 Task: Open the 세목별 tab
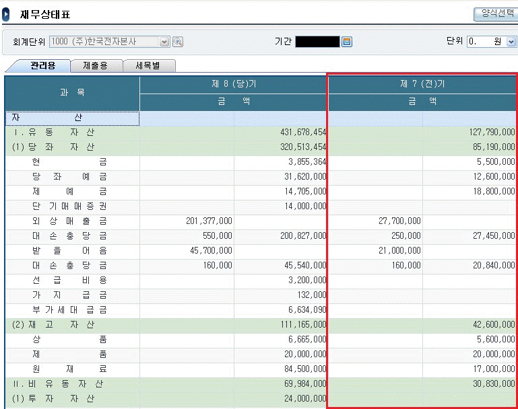click(147, 66)
